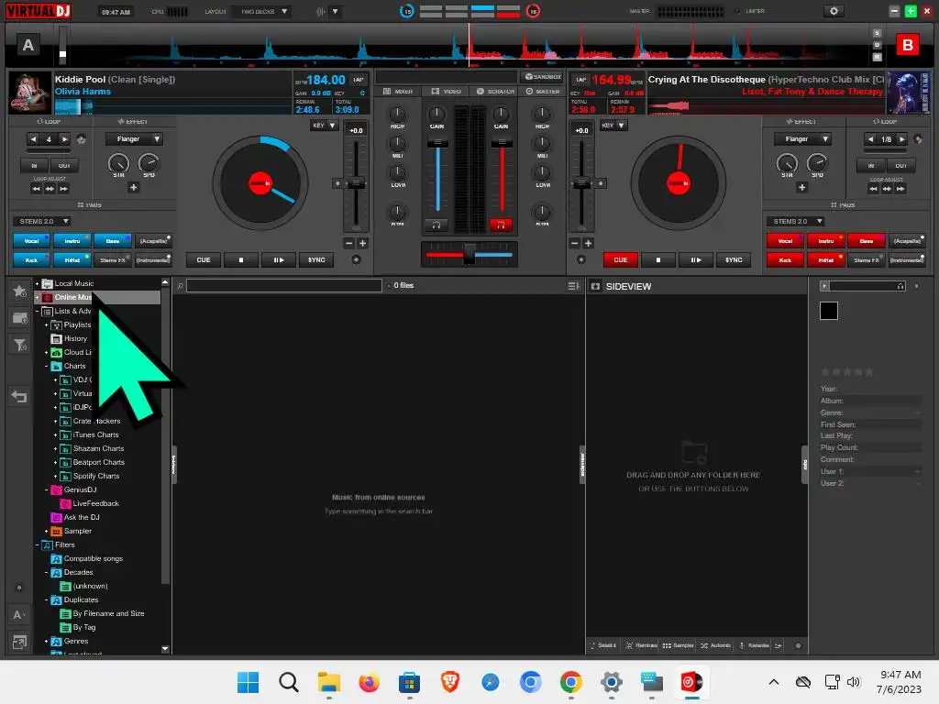Switch to the MIXER tab

coord(398,92)
